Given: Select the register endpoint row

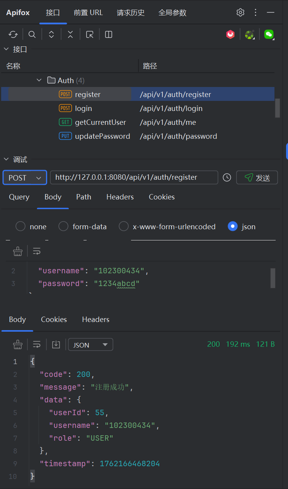Looking at the screenshot, I should click(138, 94).
